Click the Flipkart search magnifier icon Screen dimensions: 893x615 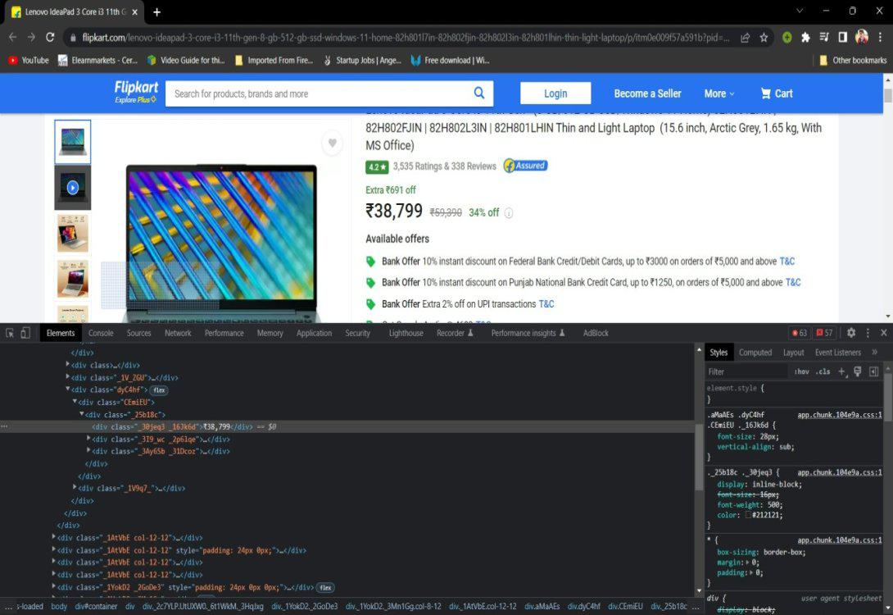479,93
